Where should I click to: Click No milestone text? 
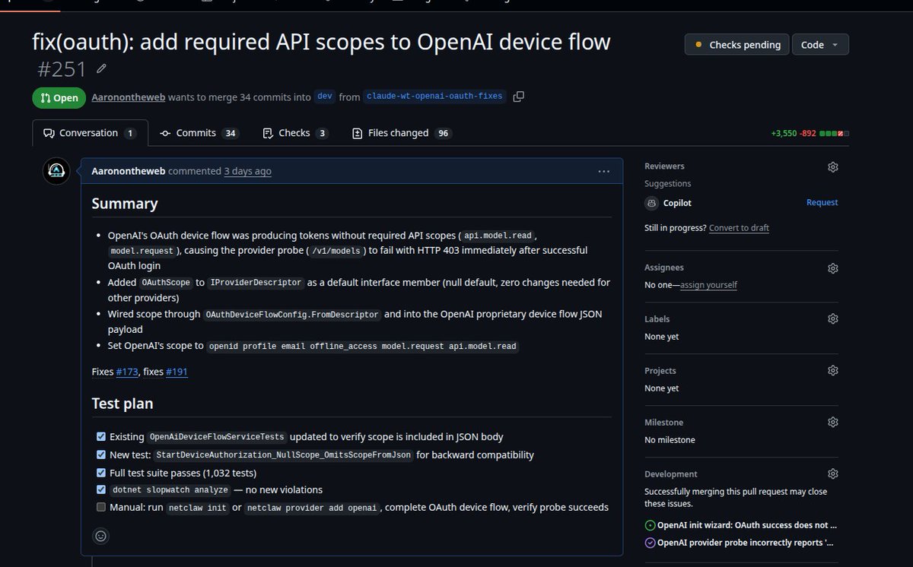pyautogui.click(x=670, y=440)
